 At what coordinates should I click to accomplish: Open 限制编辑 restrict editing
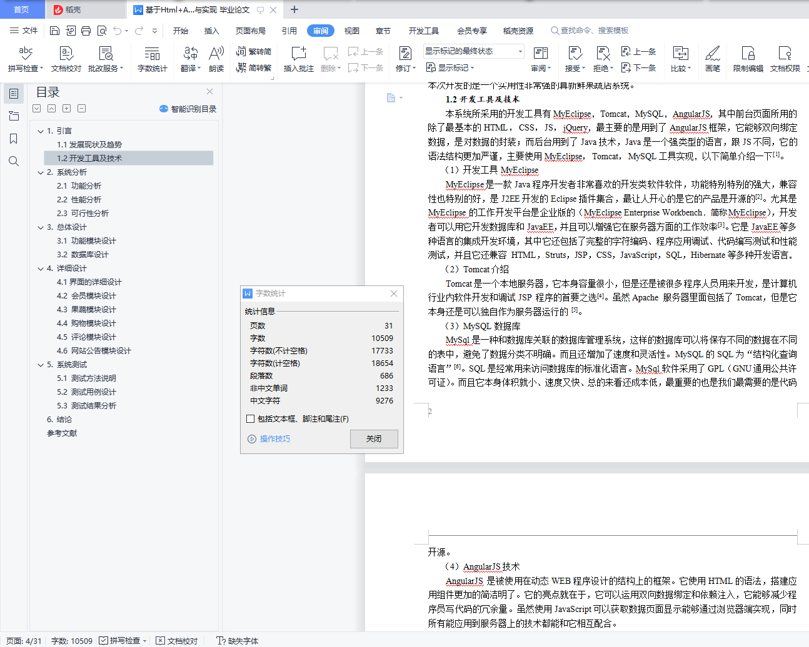point(748,59)
